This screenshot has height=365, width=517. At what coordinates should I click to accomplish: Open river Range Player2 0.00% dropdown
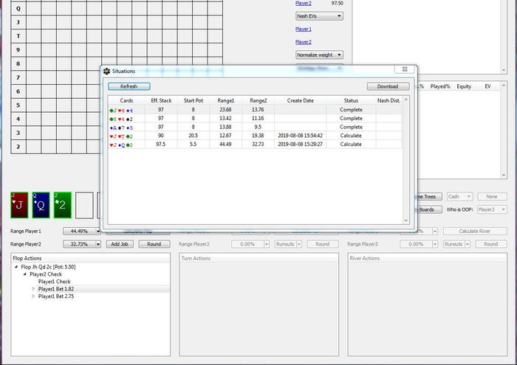pos(435,244)
